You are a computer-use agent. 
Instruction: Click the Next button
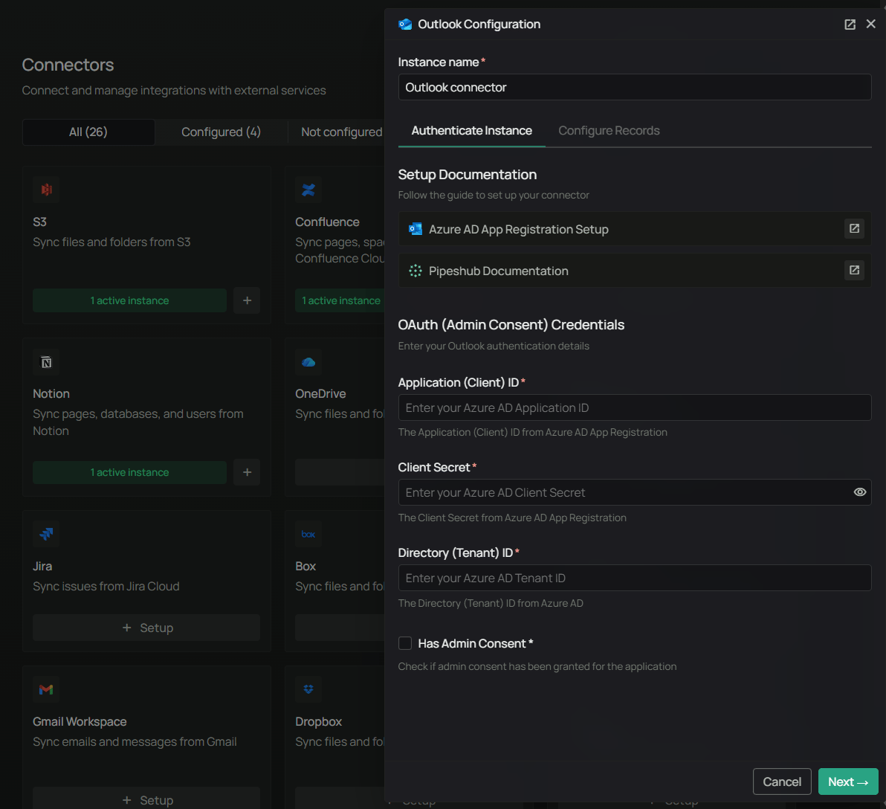coord(847,781)
